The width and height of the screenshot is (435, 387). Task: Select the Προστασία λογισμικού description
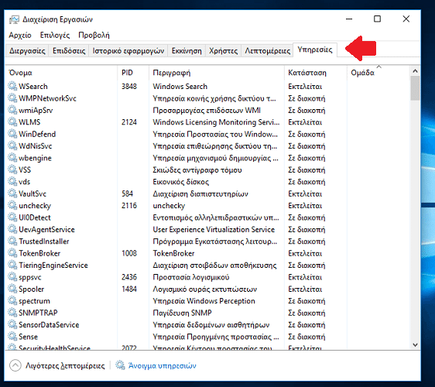[191, 277]
